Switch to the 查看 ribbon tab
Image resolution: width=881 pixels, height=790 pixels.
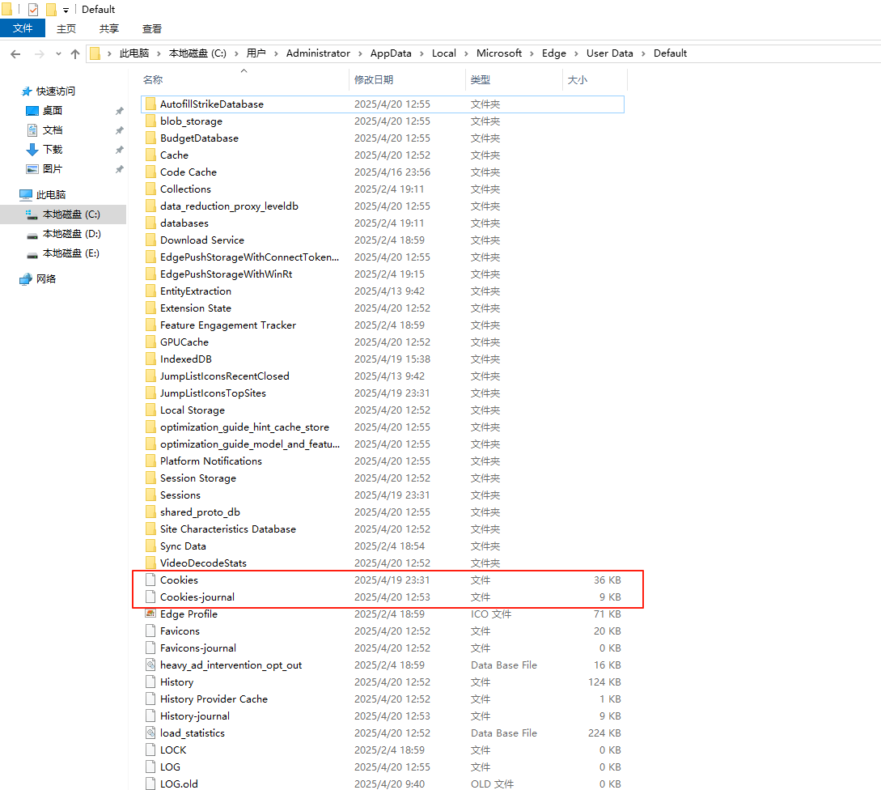point(152,28)
